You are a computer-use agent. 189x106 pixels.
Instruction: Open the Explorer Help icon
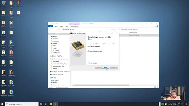pos(157,26)
